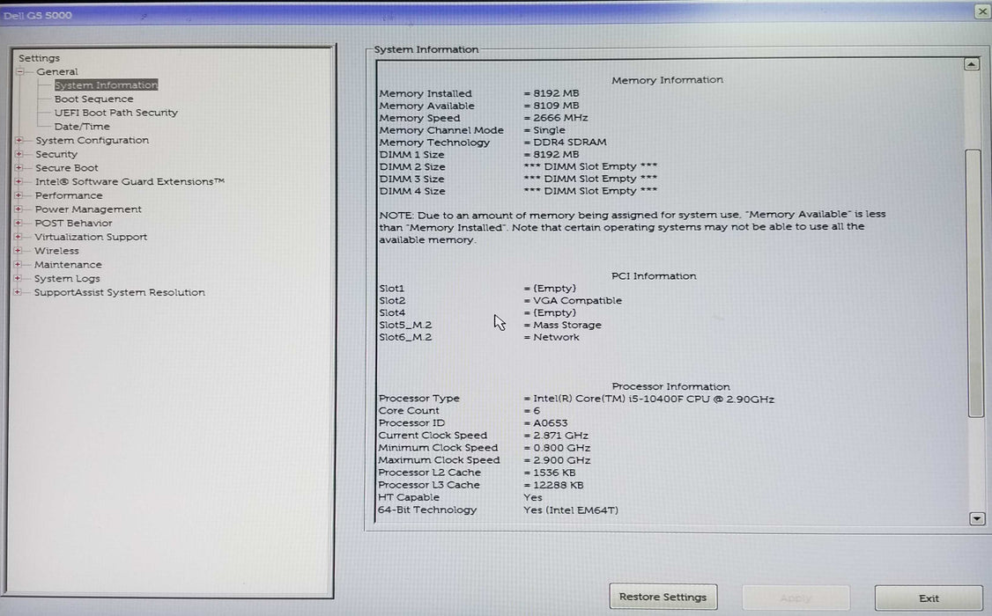Close the Dell BIOS window
Viewport: 992px width, 616px height.
pyautogui.click(x=982, y=12)
